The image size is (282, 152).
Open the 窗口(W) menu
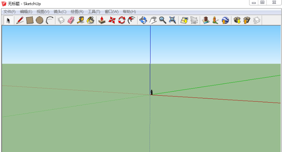(111, 12)
